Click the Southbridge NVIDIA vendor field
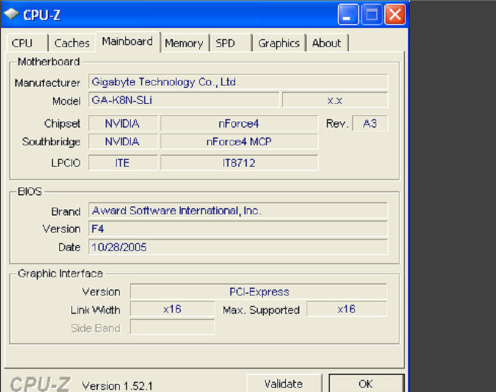The height and width of the screenshot is (392, 496). click(123, 141)
